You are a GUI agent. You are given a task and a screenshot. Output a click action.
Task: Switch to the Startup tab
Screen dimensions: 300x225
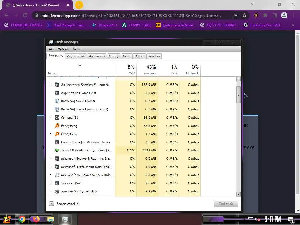tap(114, 56)
